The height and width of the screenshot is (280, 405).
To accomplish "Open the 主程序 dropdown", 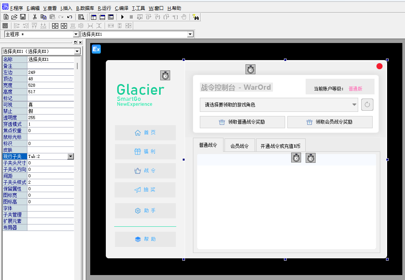I will (x=76, y=34).
